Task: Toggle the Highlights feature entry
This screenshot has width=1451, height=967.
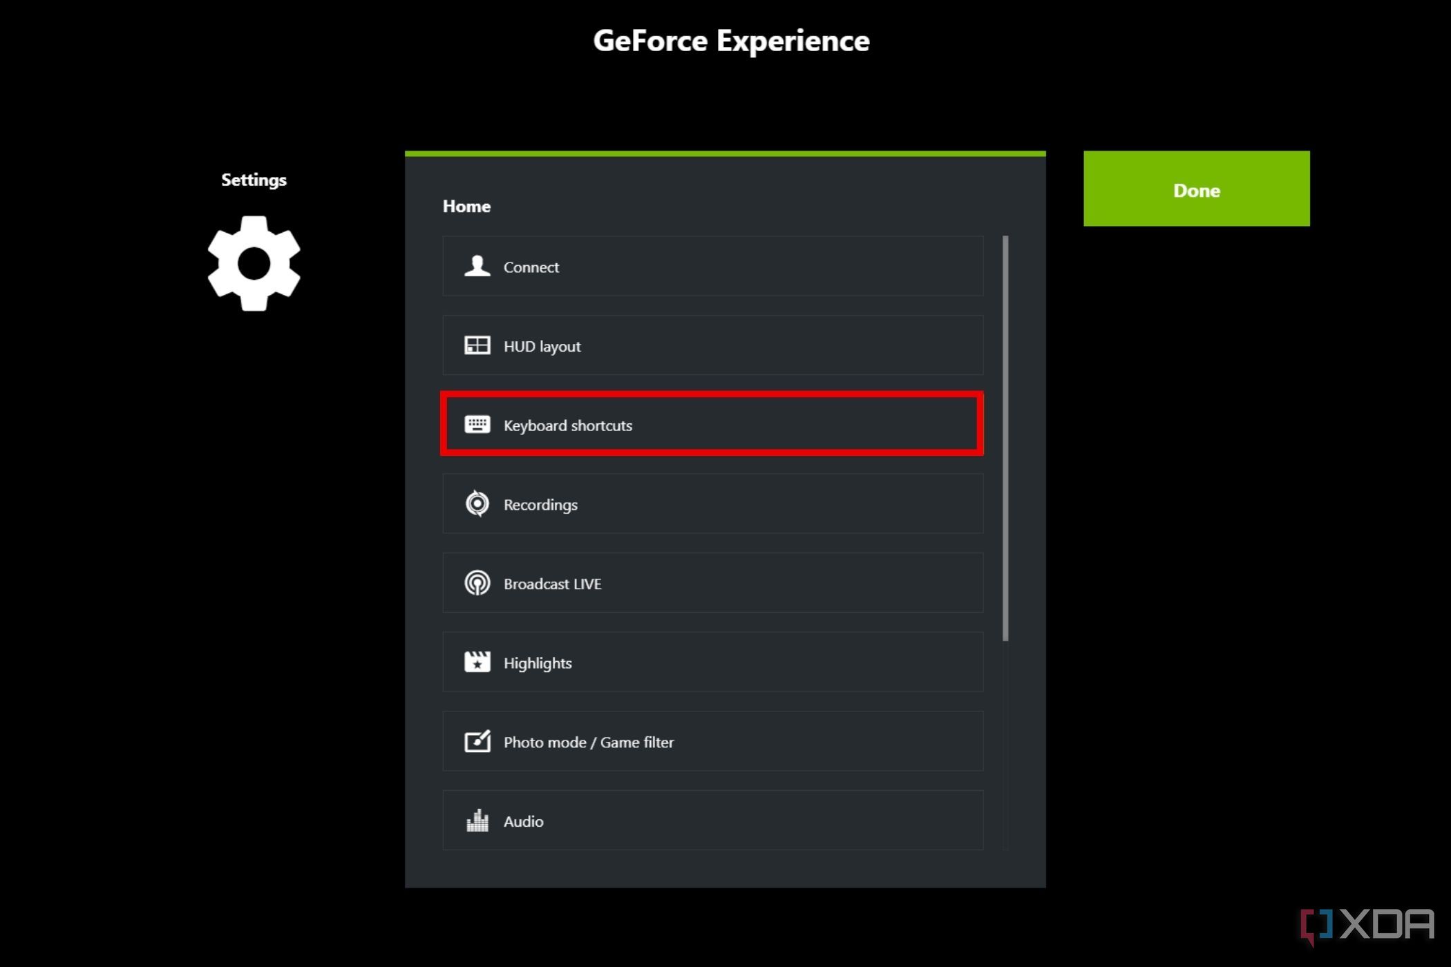Action: (x=712, y=662)
